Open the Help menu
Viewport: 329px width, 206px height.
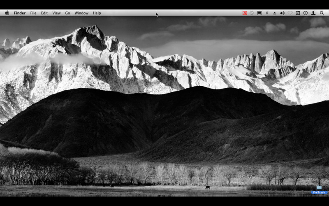tap(97, 13)
